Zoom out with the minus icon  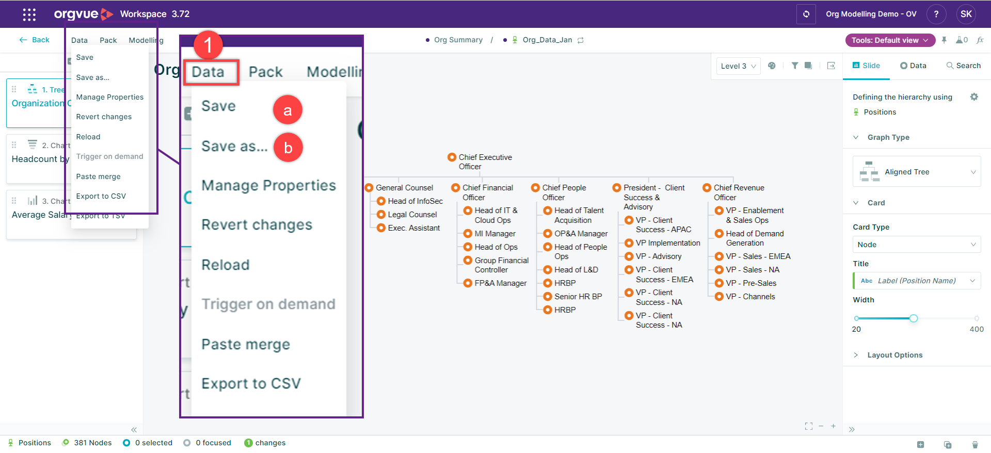click(821, 426)
